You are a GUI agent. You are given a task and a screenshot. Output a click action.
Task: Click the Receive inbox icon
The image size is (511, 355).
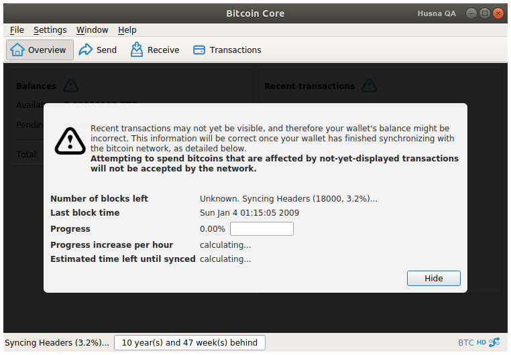[137, 50]
